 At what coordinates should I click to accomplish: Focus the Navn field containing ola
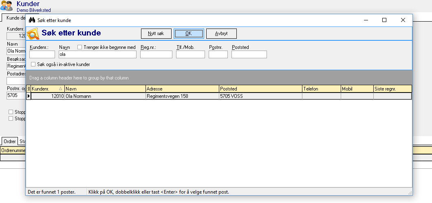pos(97,55)
